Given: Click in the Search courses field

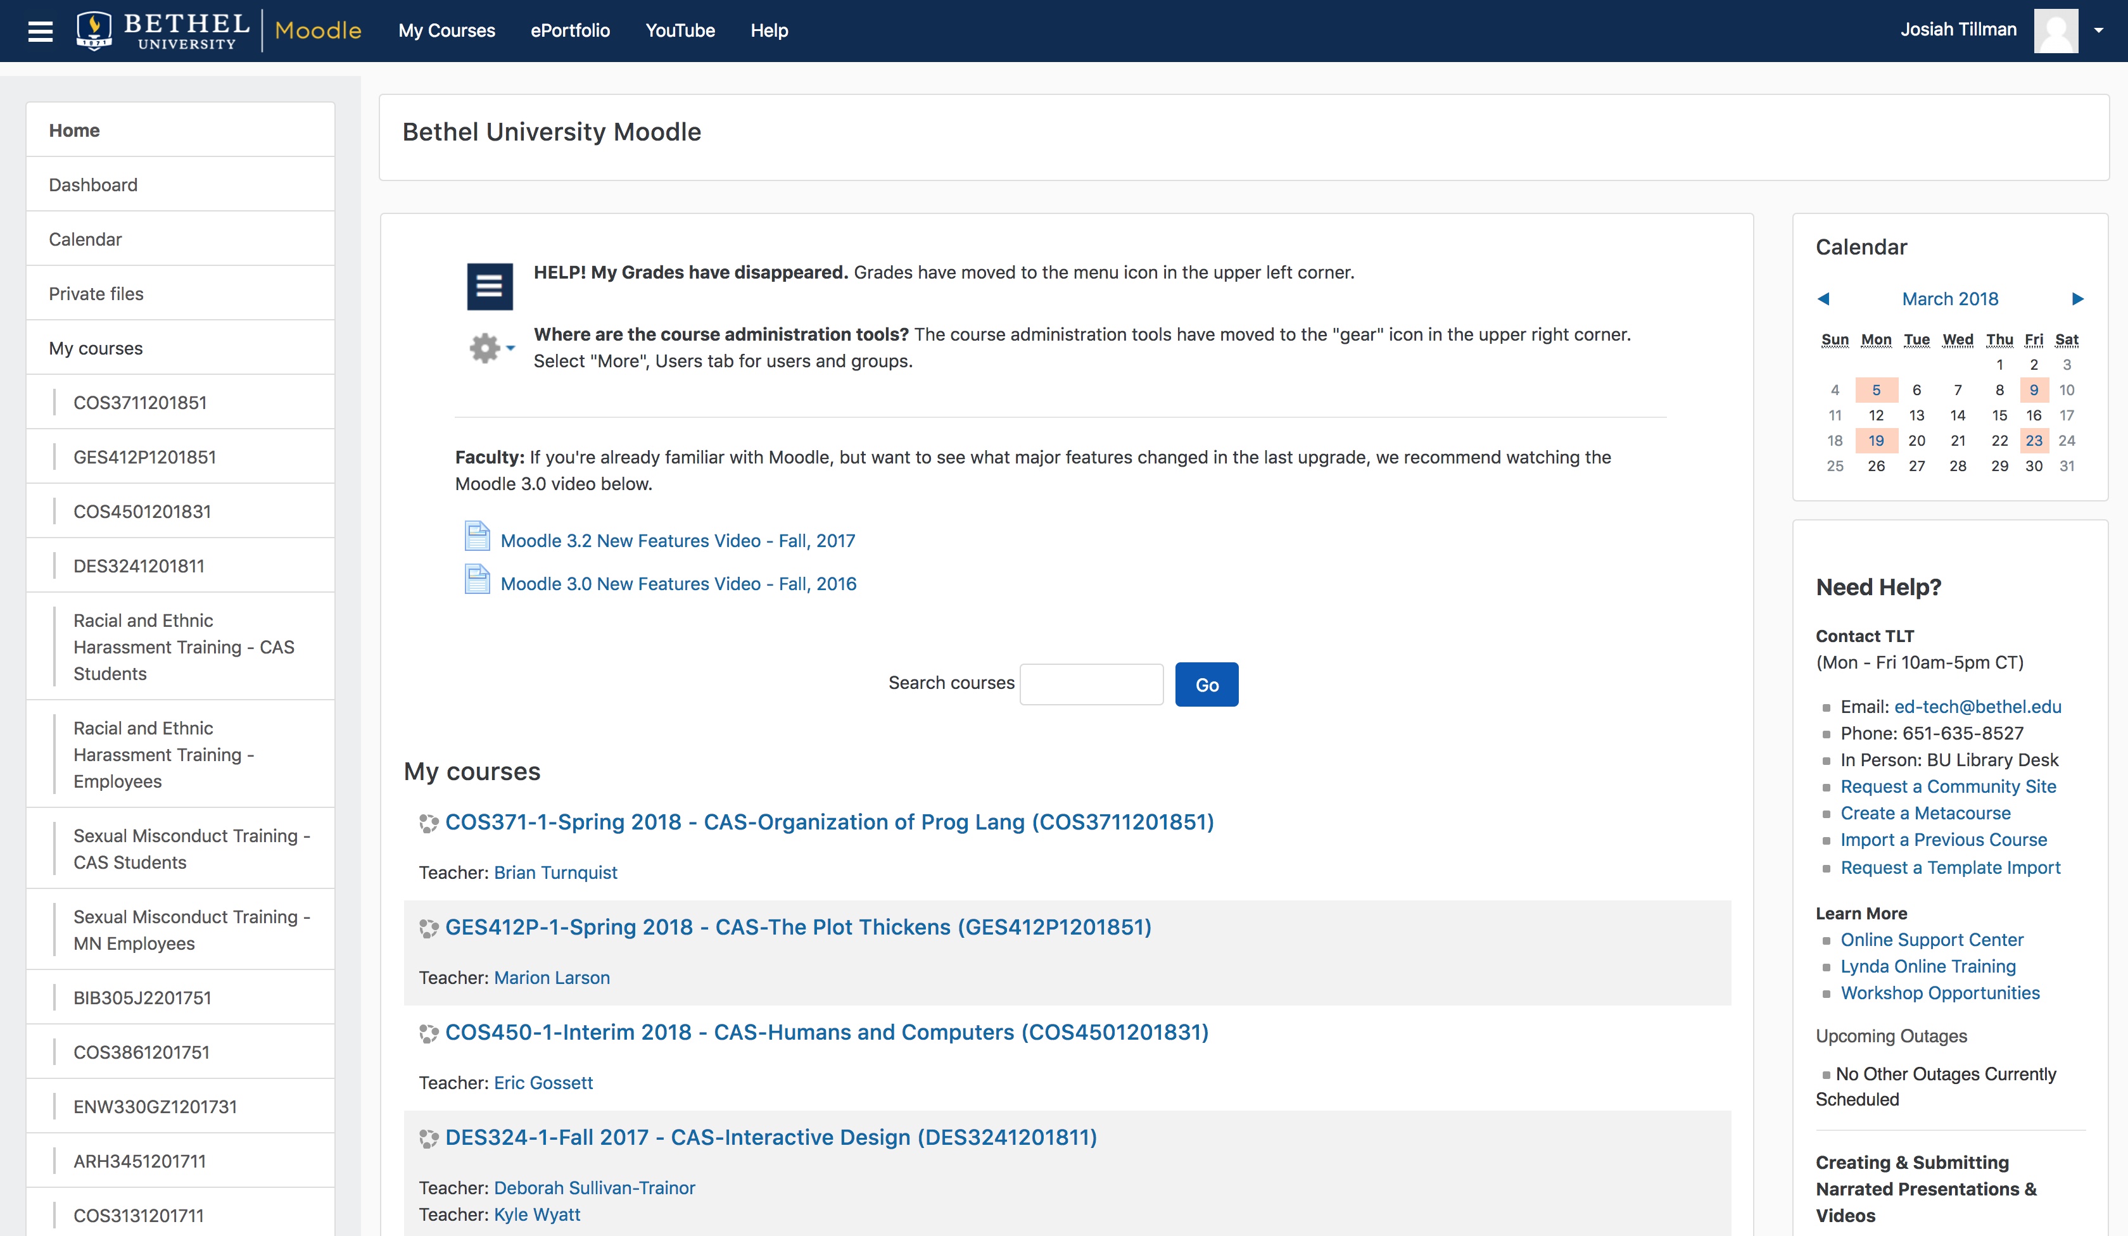Looking at the screenshot, I should coord(1091,684).
